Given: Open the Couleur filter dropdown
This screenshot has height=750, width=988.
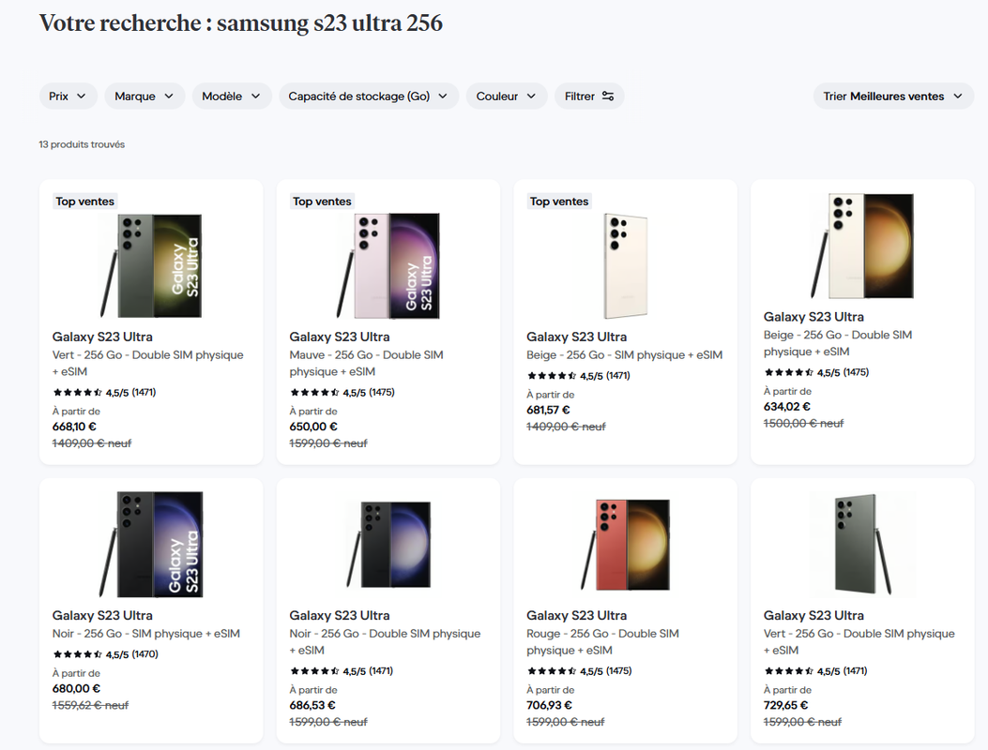Looking at the screenshot, I should 507,96.
